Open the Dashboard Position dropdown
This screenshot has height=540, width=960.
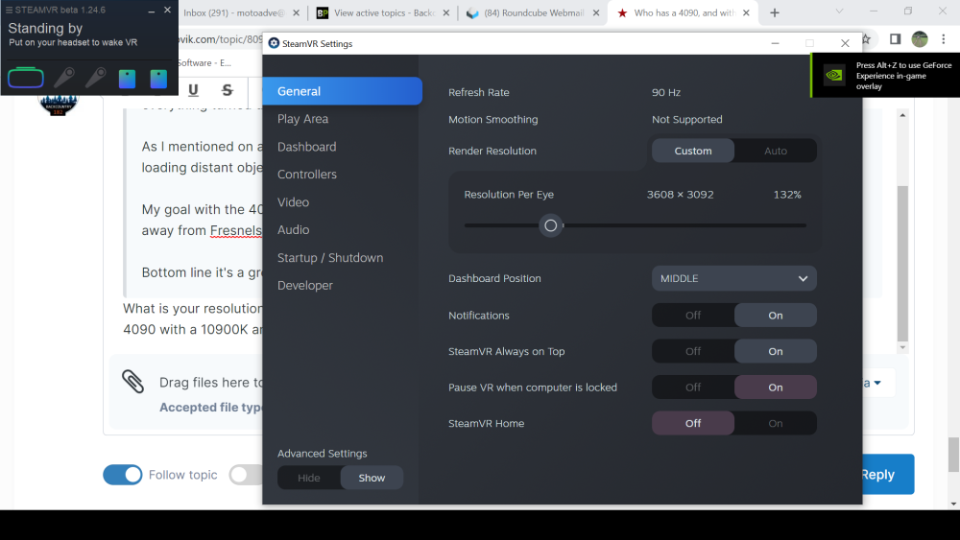[x=734, y=278]
